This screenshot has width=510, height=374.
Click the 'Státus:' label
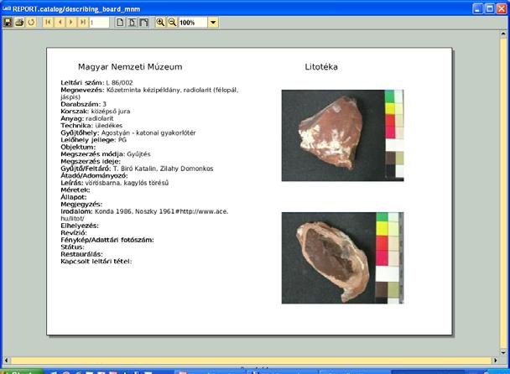point(72,247)
